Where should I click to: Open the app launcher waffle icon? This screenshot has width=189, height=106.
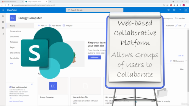coord(3,10)
